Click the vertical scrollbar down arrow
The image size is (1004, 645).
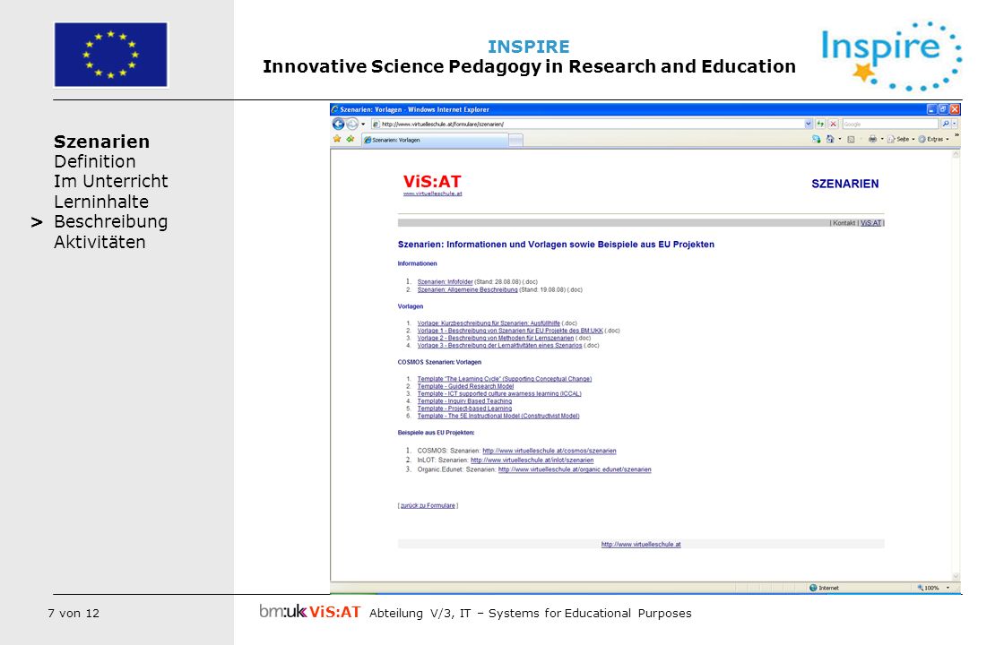click(956, 577)
